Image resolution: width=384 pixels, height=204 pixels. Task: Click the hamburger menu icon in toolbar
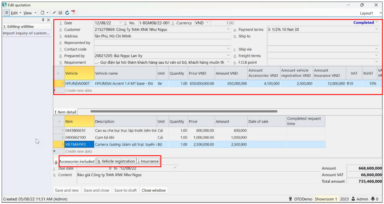pos(7,13)
